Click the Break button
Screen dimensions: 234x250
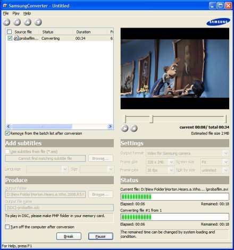pyautogui.click(x=69, y=236)
